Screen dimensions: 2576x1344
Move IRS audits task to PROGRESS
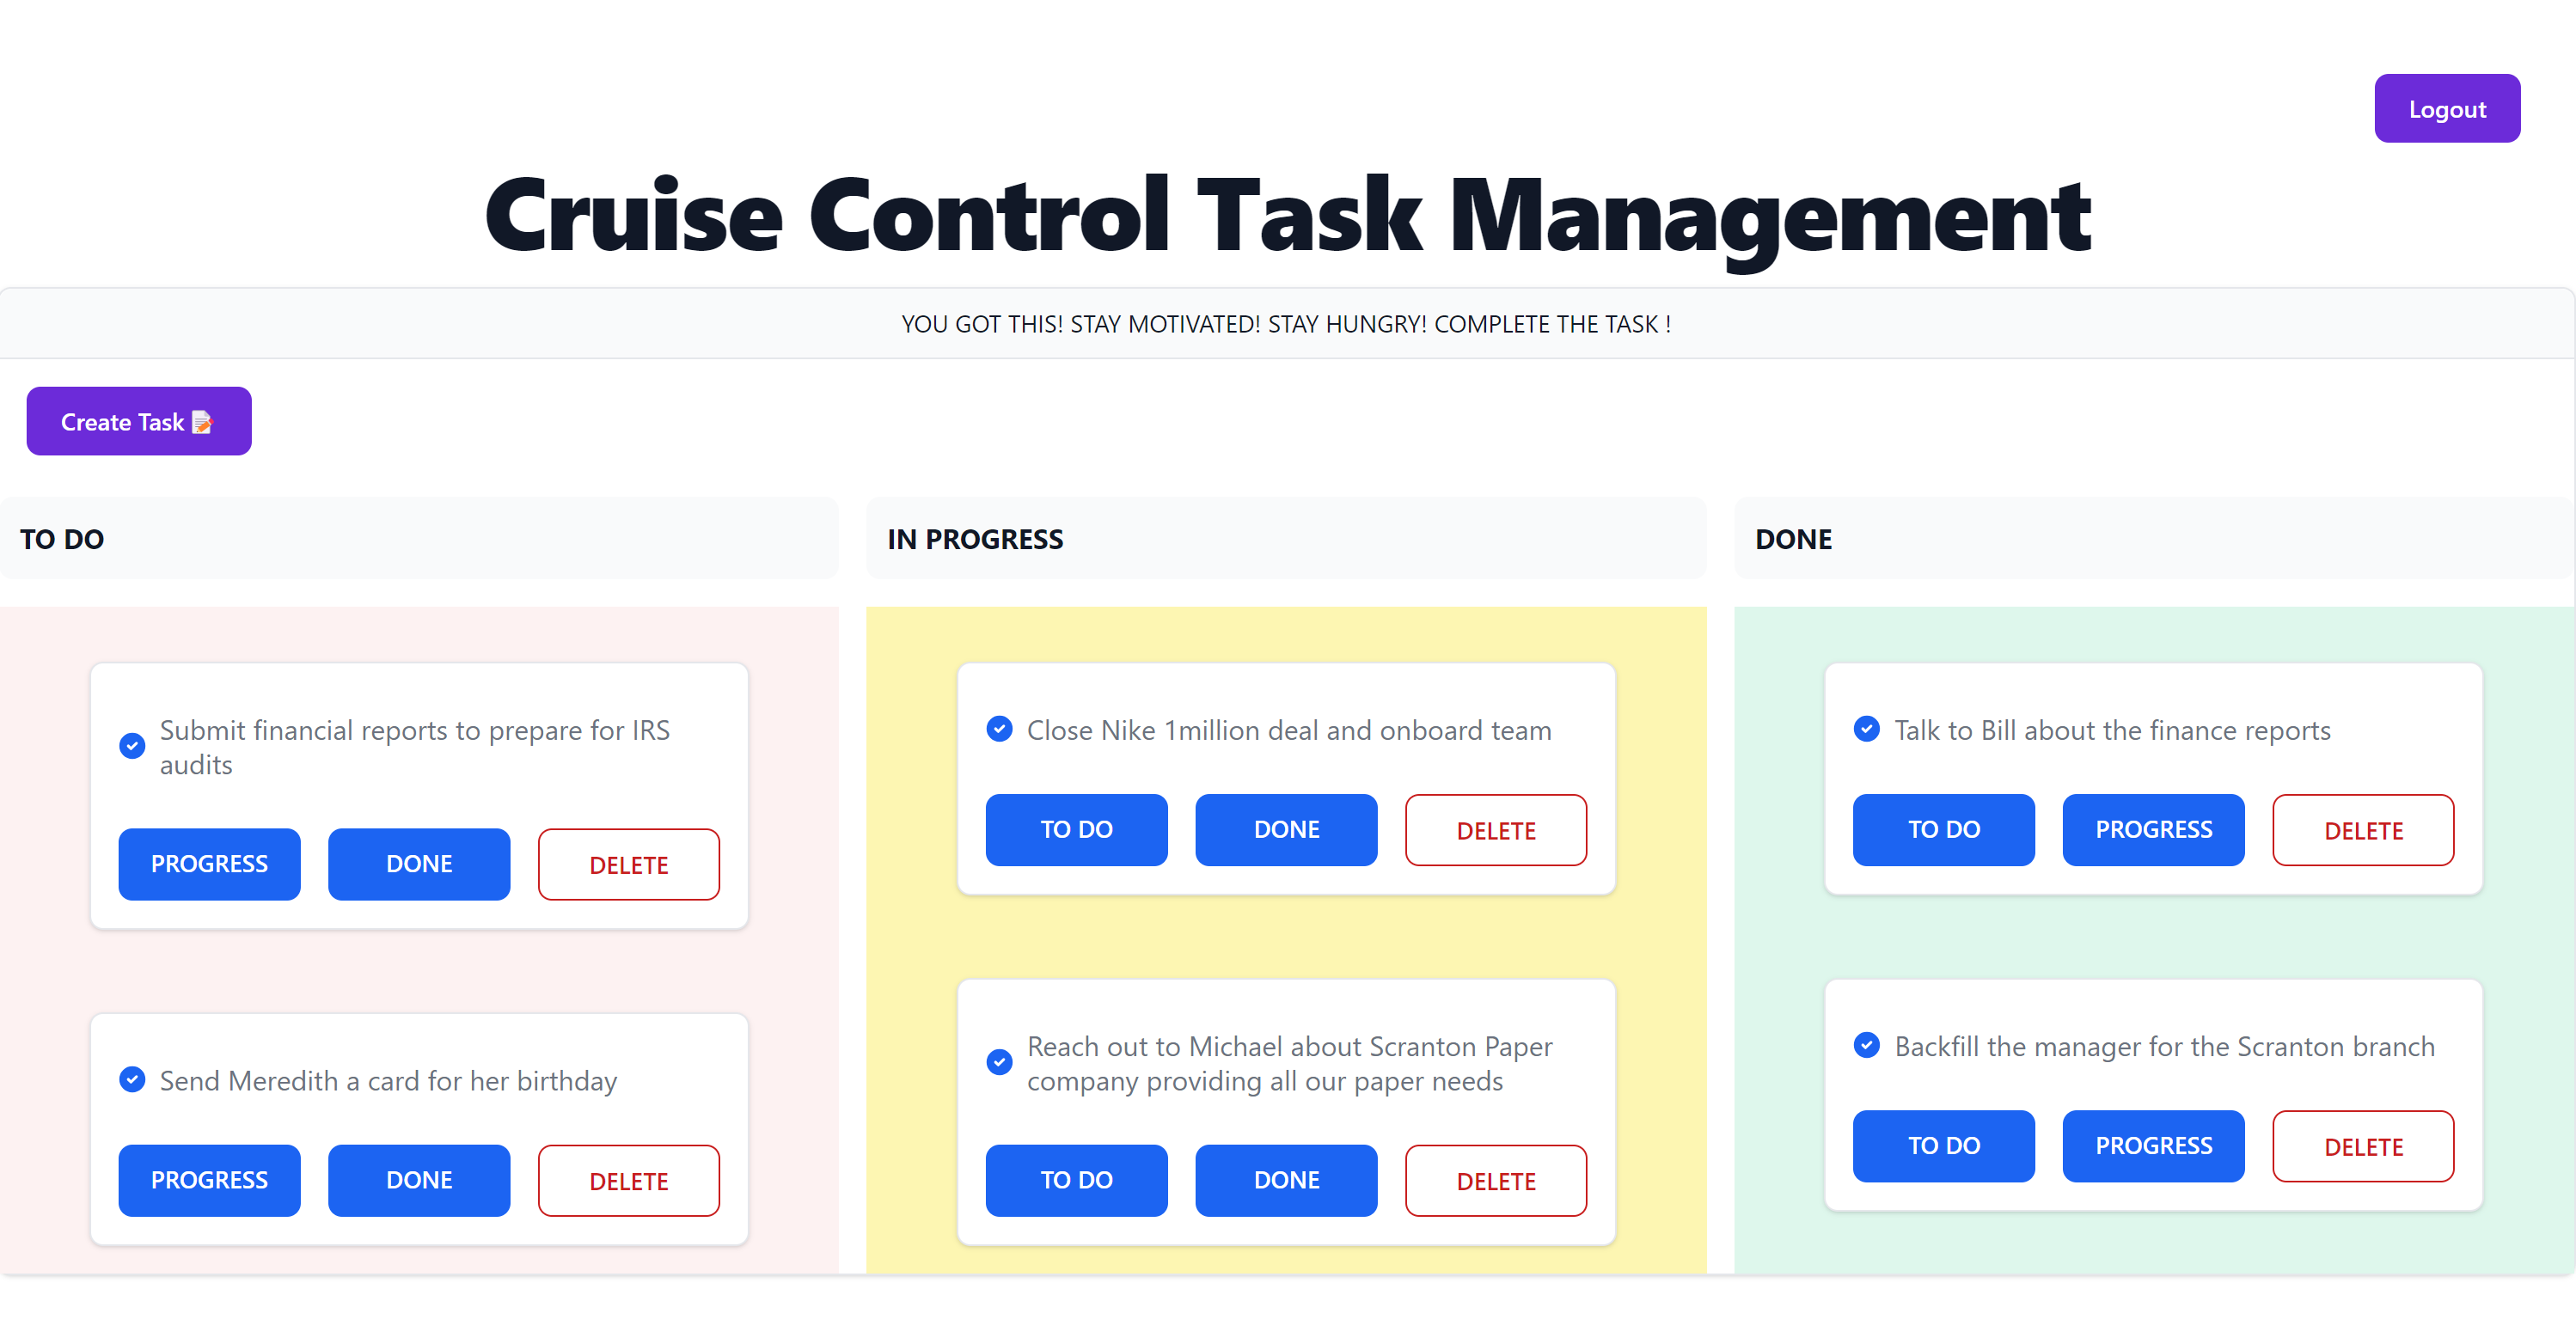click(x=209, y=864)
